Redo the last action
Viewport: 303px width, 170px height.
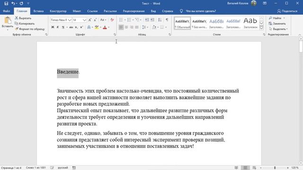[x=21, y=3]
